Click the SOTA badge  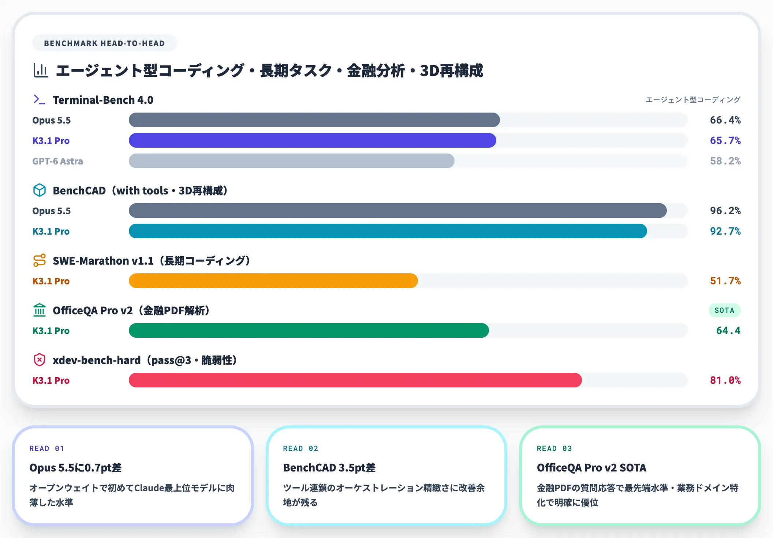point(724,310)
